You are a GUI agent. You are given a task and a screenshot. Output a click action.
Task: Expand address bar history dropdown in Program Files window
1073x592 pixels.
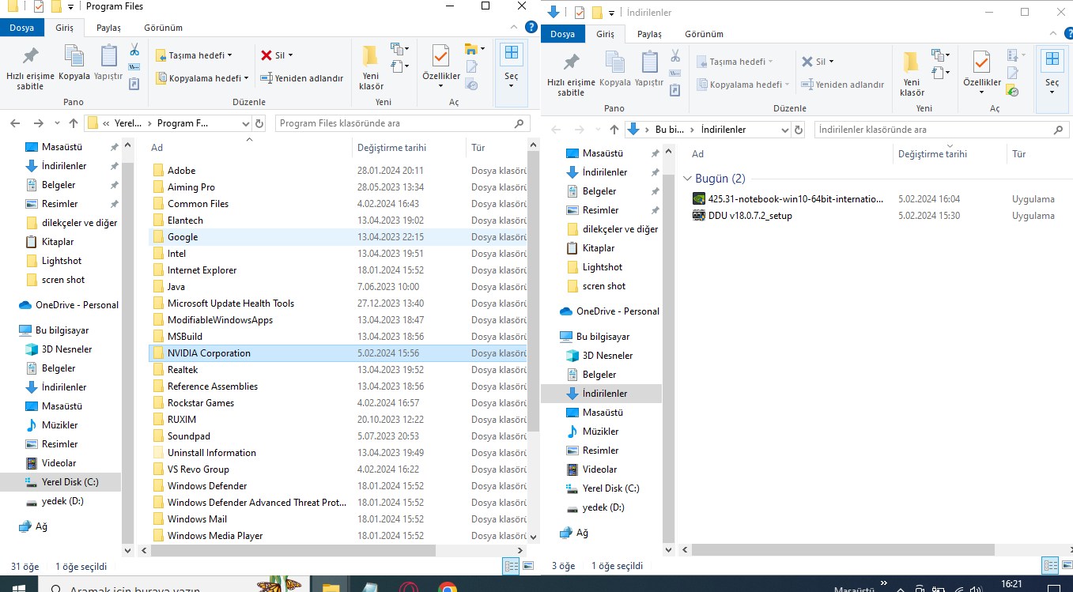point(245,123)
